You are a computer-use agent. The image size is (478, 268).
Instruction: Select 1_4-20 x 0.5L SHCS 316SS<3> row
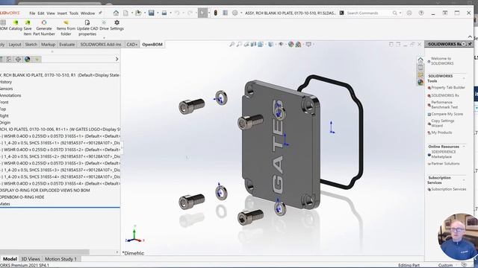60,170
